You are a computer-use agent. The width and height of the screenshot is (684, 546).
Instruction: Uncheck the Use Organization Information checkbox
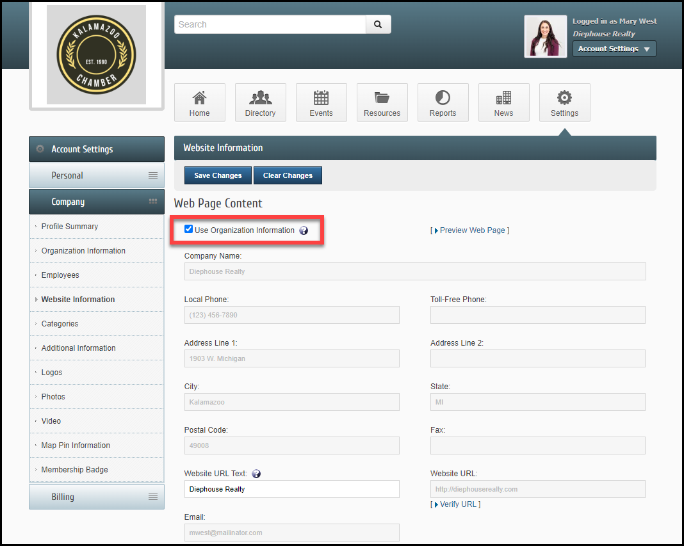click(x=188, y=229)
